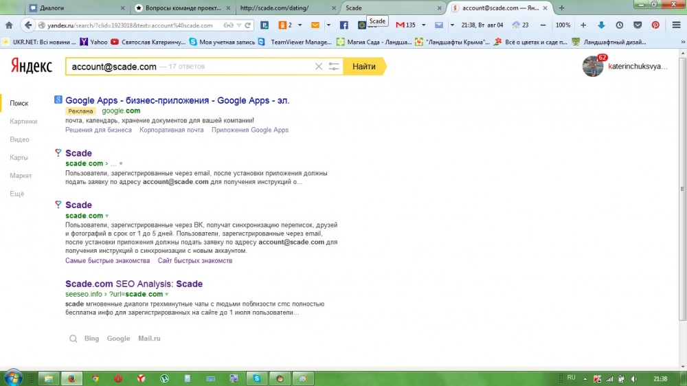687x386 pixels.
Task: Click the Pocket toolbar icon
Action: point(638,25)
